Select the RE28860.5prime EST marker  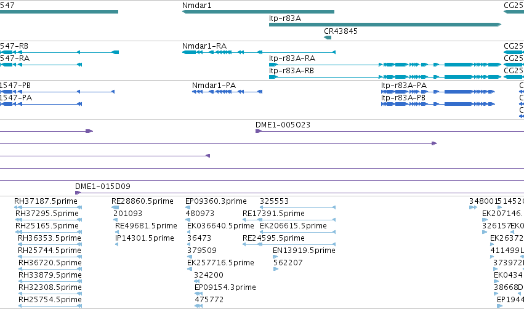[x=115, y=207]
